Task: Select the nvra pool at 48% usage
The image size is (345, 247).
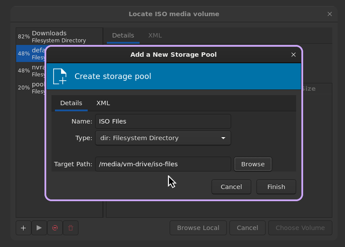Action: pyautogui.click(x=31, y=70)
